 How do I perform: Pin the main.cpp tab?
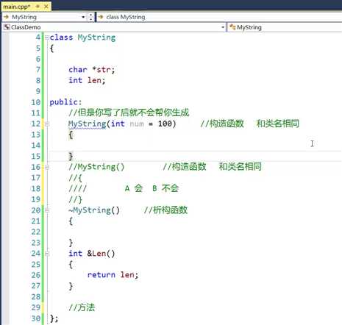38,7
